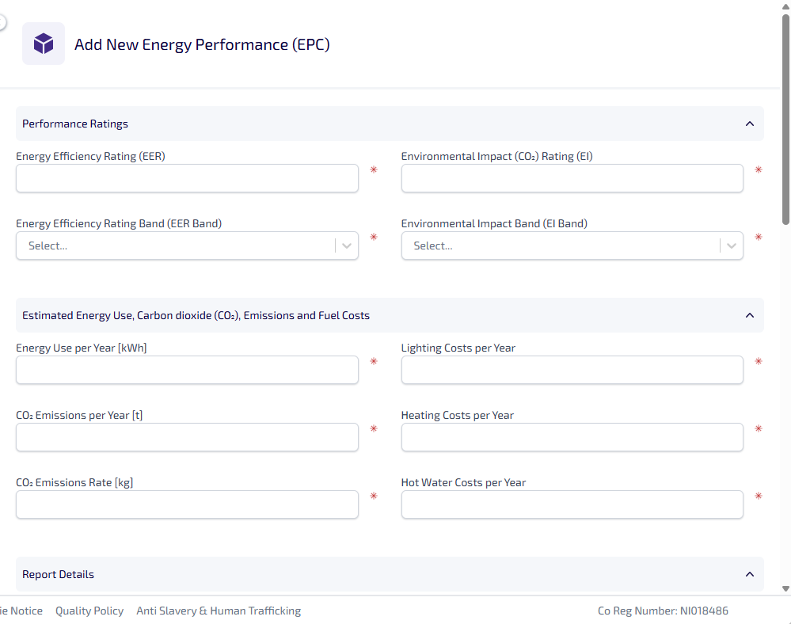Open Environmental Impact Band dropdown
Screen dimensions: 791x624
point(572,245)
